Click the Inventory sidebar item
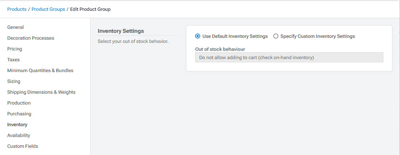Viewport: 400px width, 155px height. [17, 125]
